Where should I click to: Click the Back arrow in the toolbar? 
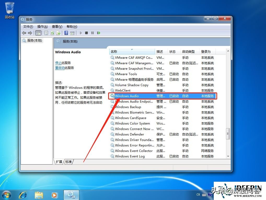[x=24, y=33]
